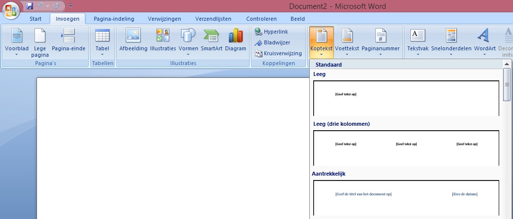Image resolution: width=513 pixels, height=219 pixels.
Task: Insert a blank page with Lege pagina
Action: click(x=40, y=42)
